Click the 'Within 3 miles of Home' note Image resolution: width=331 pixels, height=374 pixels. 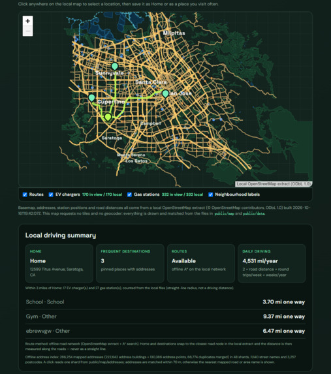coord(129,288)
